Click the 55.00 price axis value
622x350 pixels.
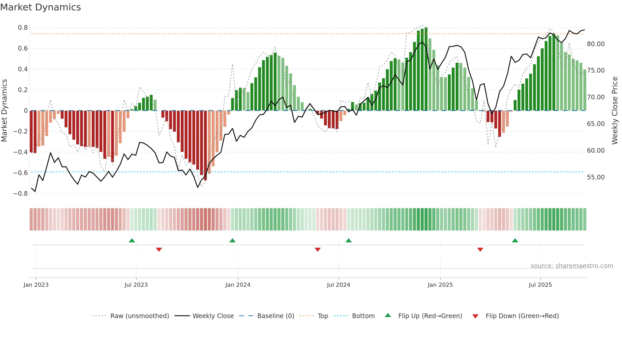pyautogui.click(x=596, y=177)
